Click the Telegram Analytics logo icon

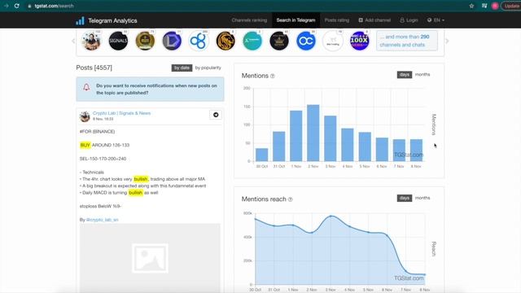[x=80, y=20]
